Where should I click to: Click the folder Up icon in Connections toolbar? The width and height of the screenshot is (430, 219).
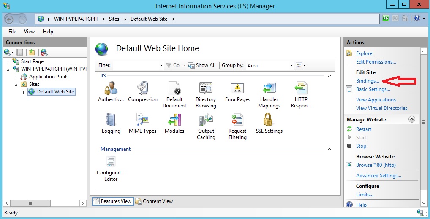(32, 52)
